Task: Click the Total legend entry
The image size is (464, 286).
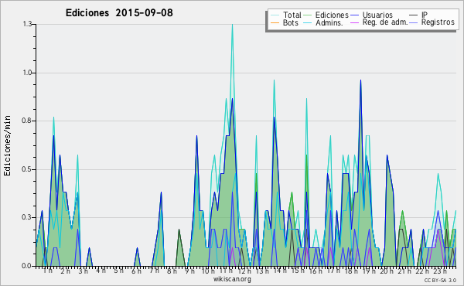Action: click(x=286, y=15)
